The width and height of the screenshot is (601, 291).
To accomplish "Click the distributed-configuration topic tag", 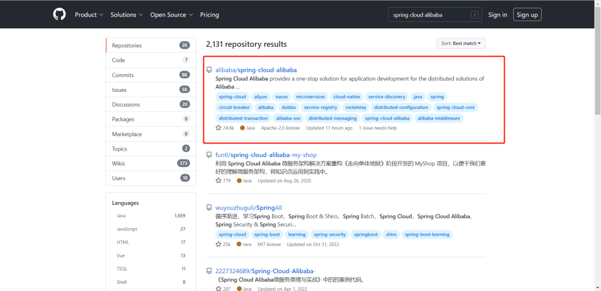I will click(x=401, y=107).
